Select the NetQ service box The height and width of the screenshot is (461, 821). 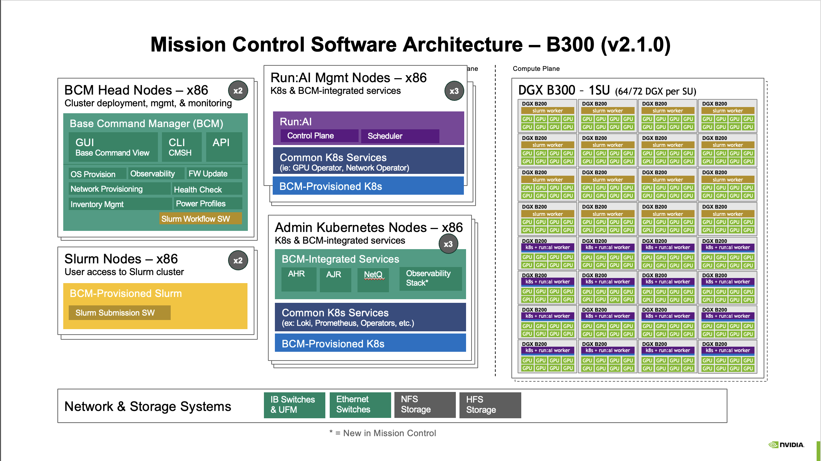(x=373, y=280)
